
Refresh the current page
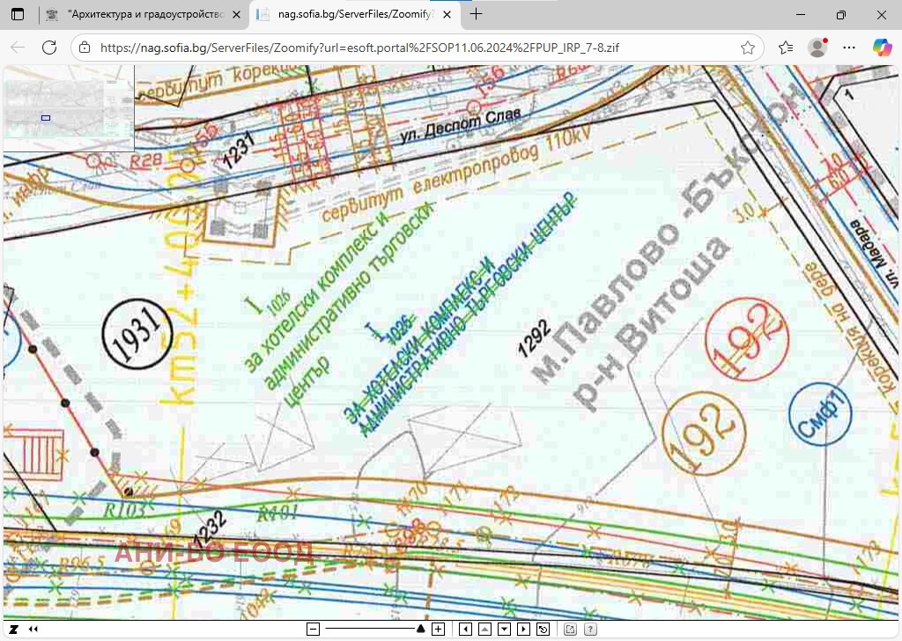[49, 48]
